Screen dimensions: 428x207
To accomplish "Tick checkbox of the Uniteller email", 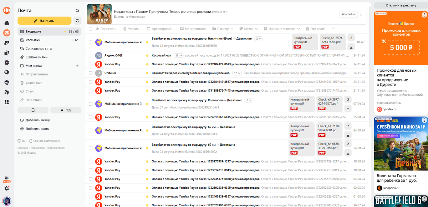I will click(x=91, y=73).
